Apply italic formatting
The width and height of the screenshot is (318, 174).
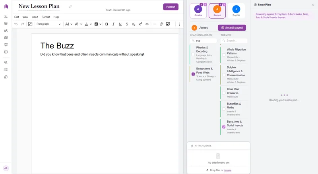tap(113, 24)
